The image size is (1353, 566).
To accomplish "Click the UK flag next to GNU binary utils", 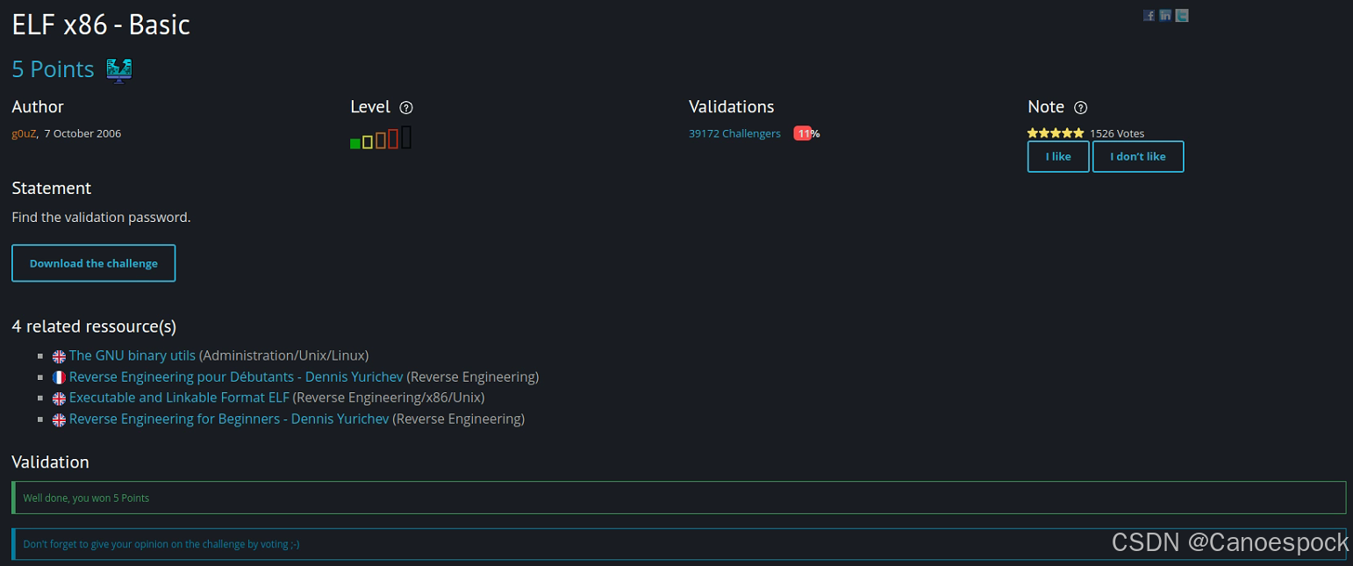I will [59, 356].
